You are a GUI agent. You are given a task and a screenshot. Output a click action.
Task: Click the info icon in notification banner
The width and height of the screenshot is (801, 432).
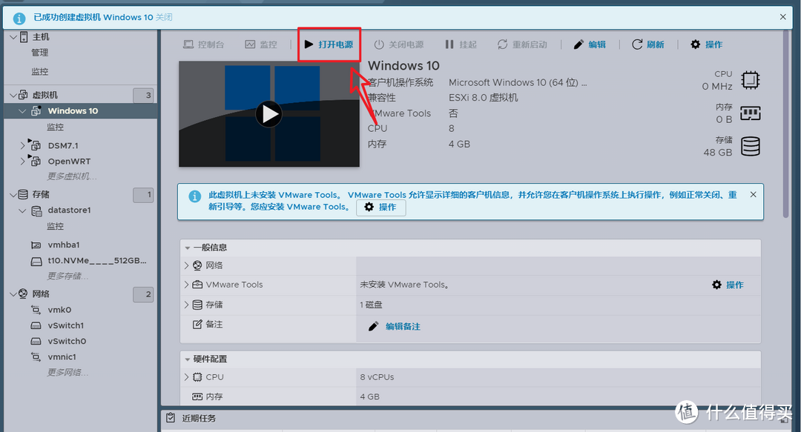pos(19,19)
